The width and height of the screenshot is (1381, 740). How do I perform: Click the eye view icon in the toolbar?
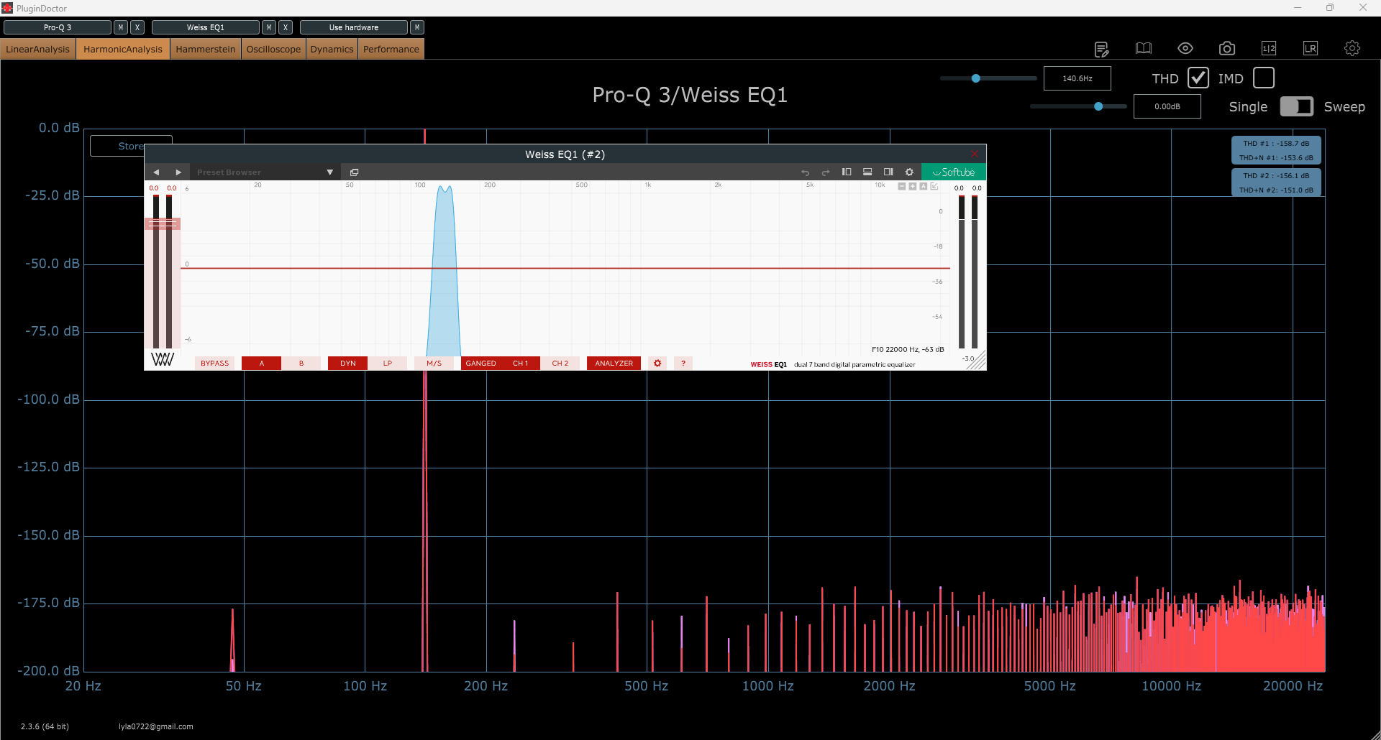tap(1185, 48)
